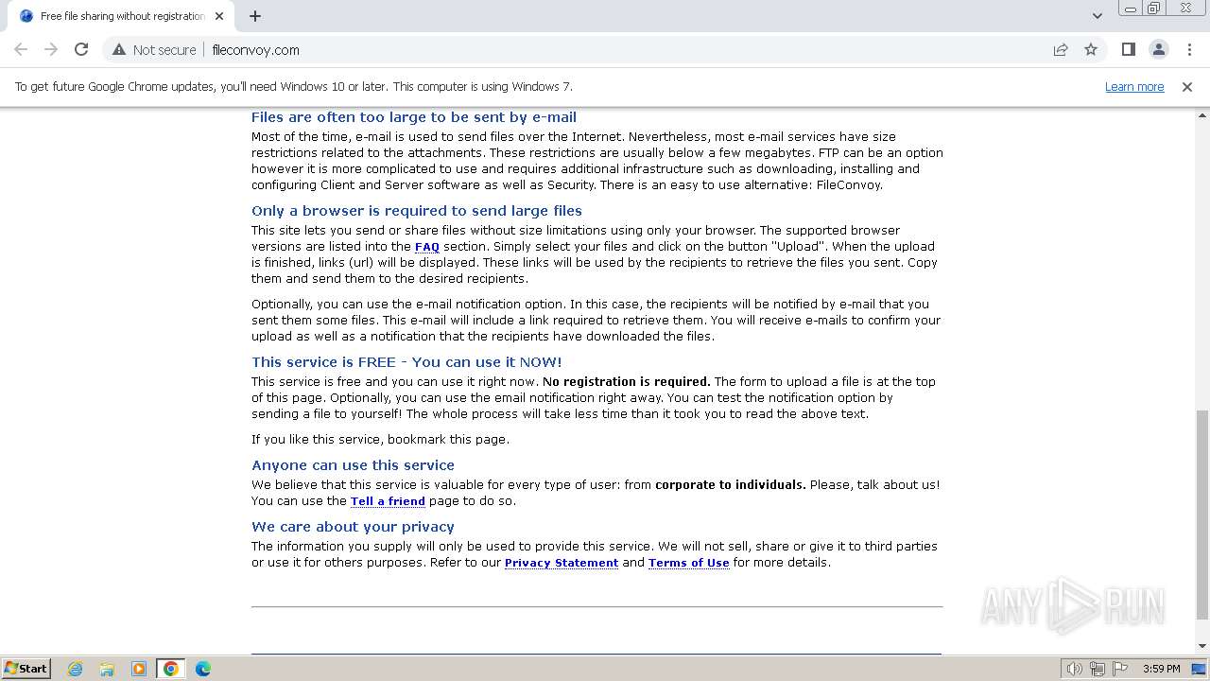Open the volume speaker tray icon
This screenshot has height=681, width=1210.
(1074, 669)
